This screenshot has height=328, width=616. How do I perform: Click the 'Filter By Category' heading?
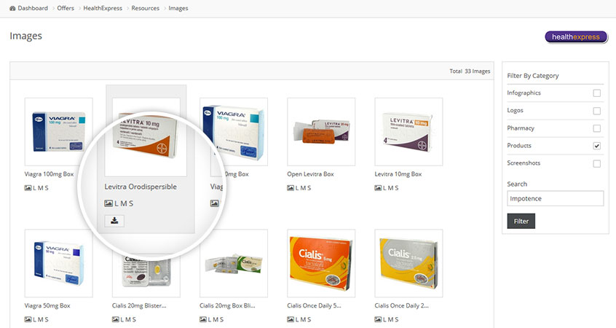533,76
